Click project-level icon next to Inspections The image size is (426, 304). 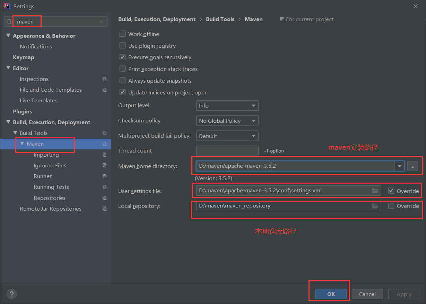pos(104,79)
